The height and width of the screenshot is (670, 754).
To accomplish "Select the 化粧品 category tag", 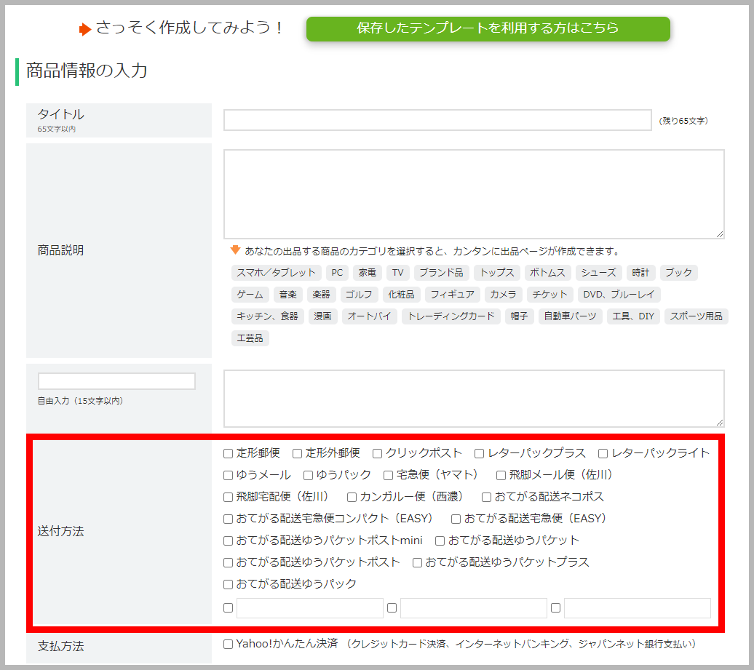I will (402, 294).
